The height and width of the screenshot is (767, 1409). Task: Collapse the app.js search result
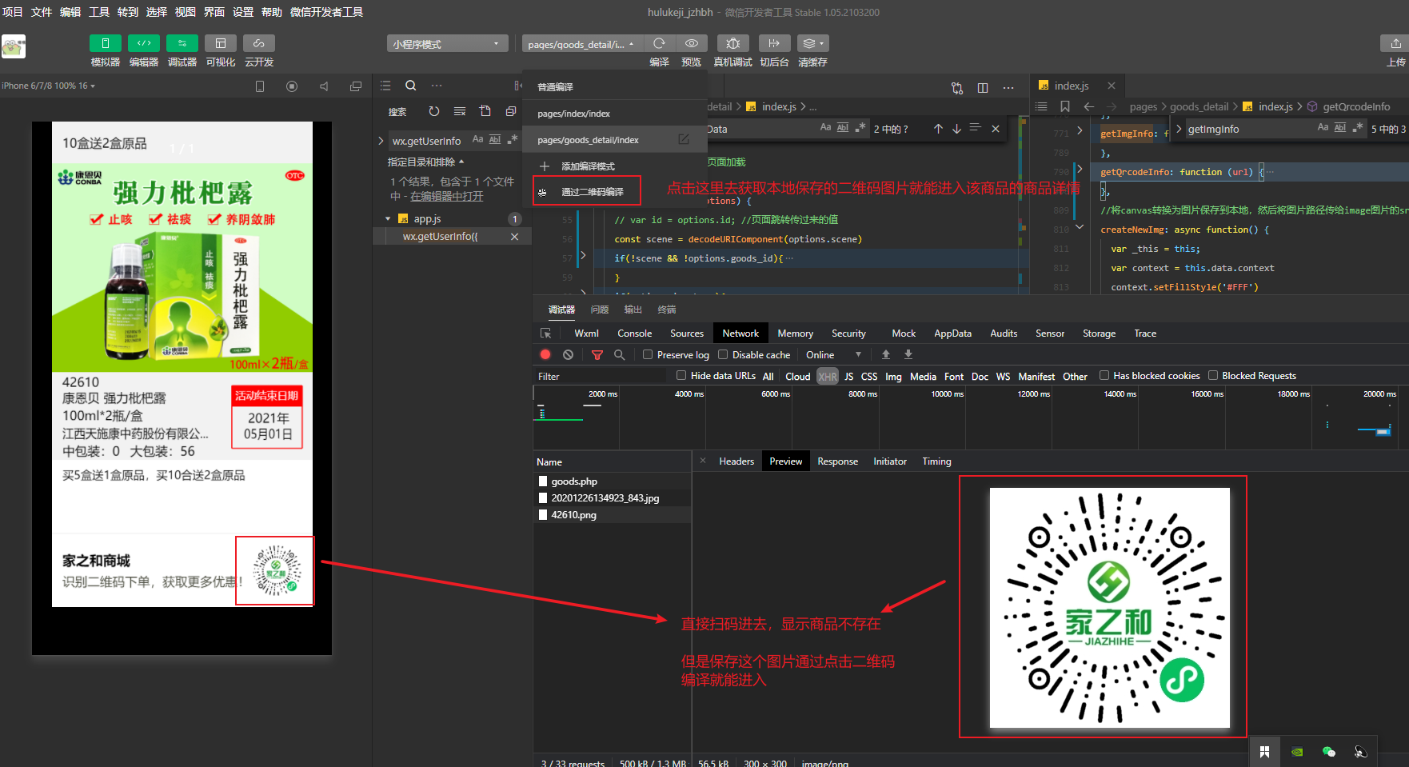[x=388, y=219]
